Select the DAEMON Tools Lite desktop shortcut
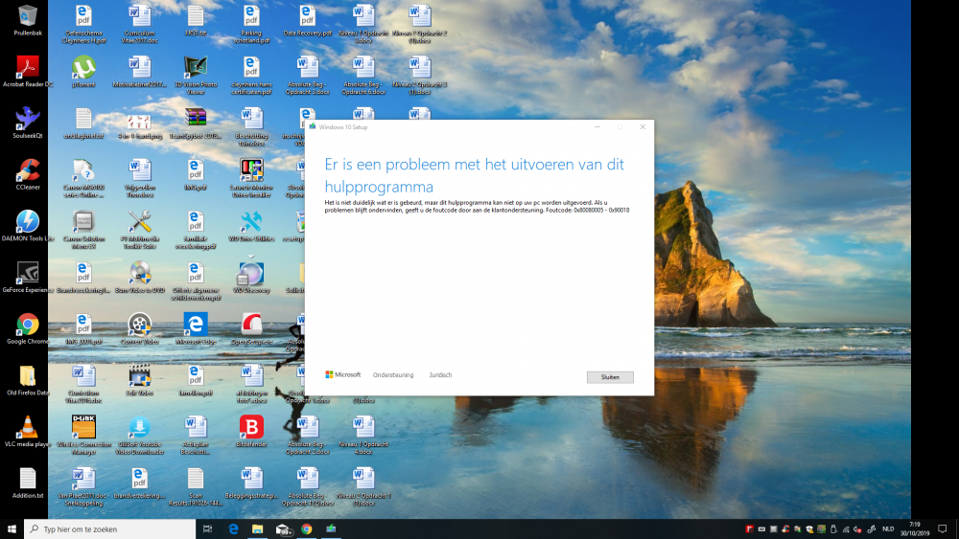 point(28,225)
